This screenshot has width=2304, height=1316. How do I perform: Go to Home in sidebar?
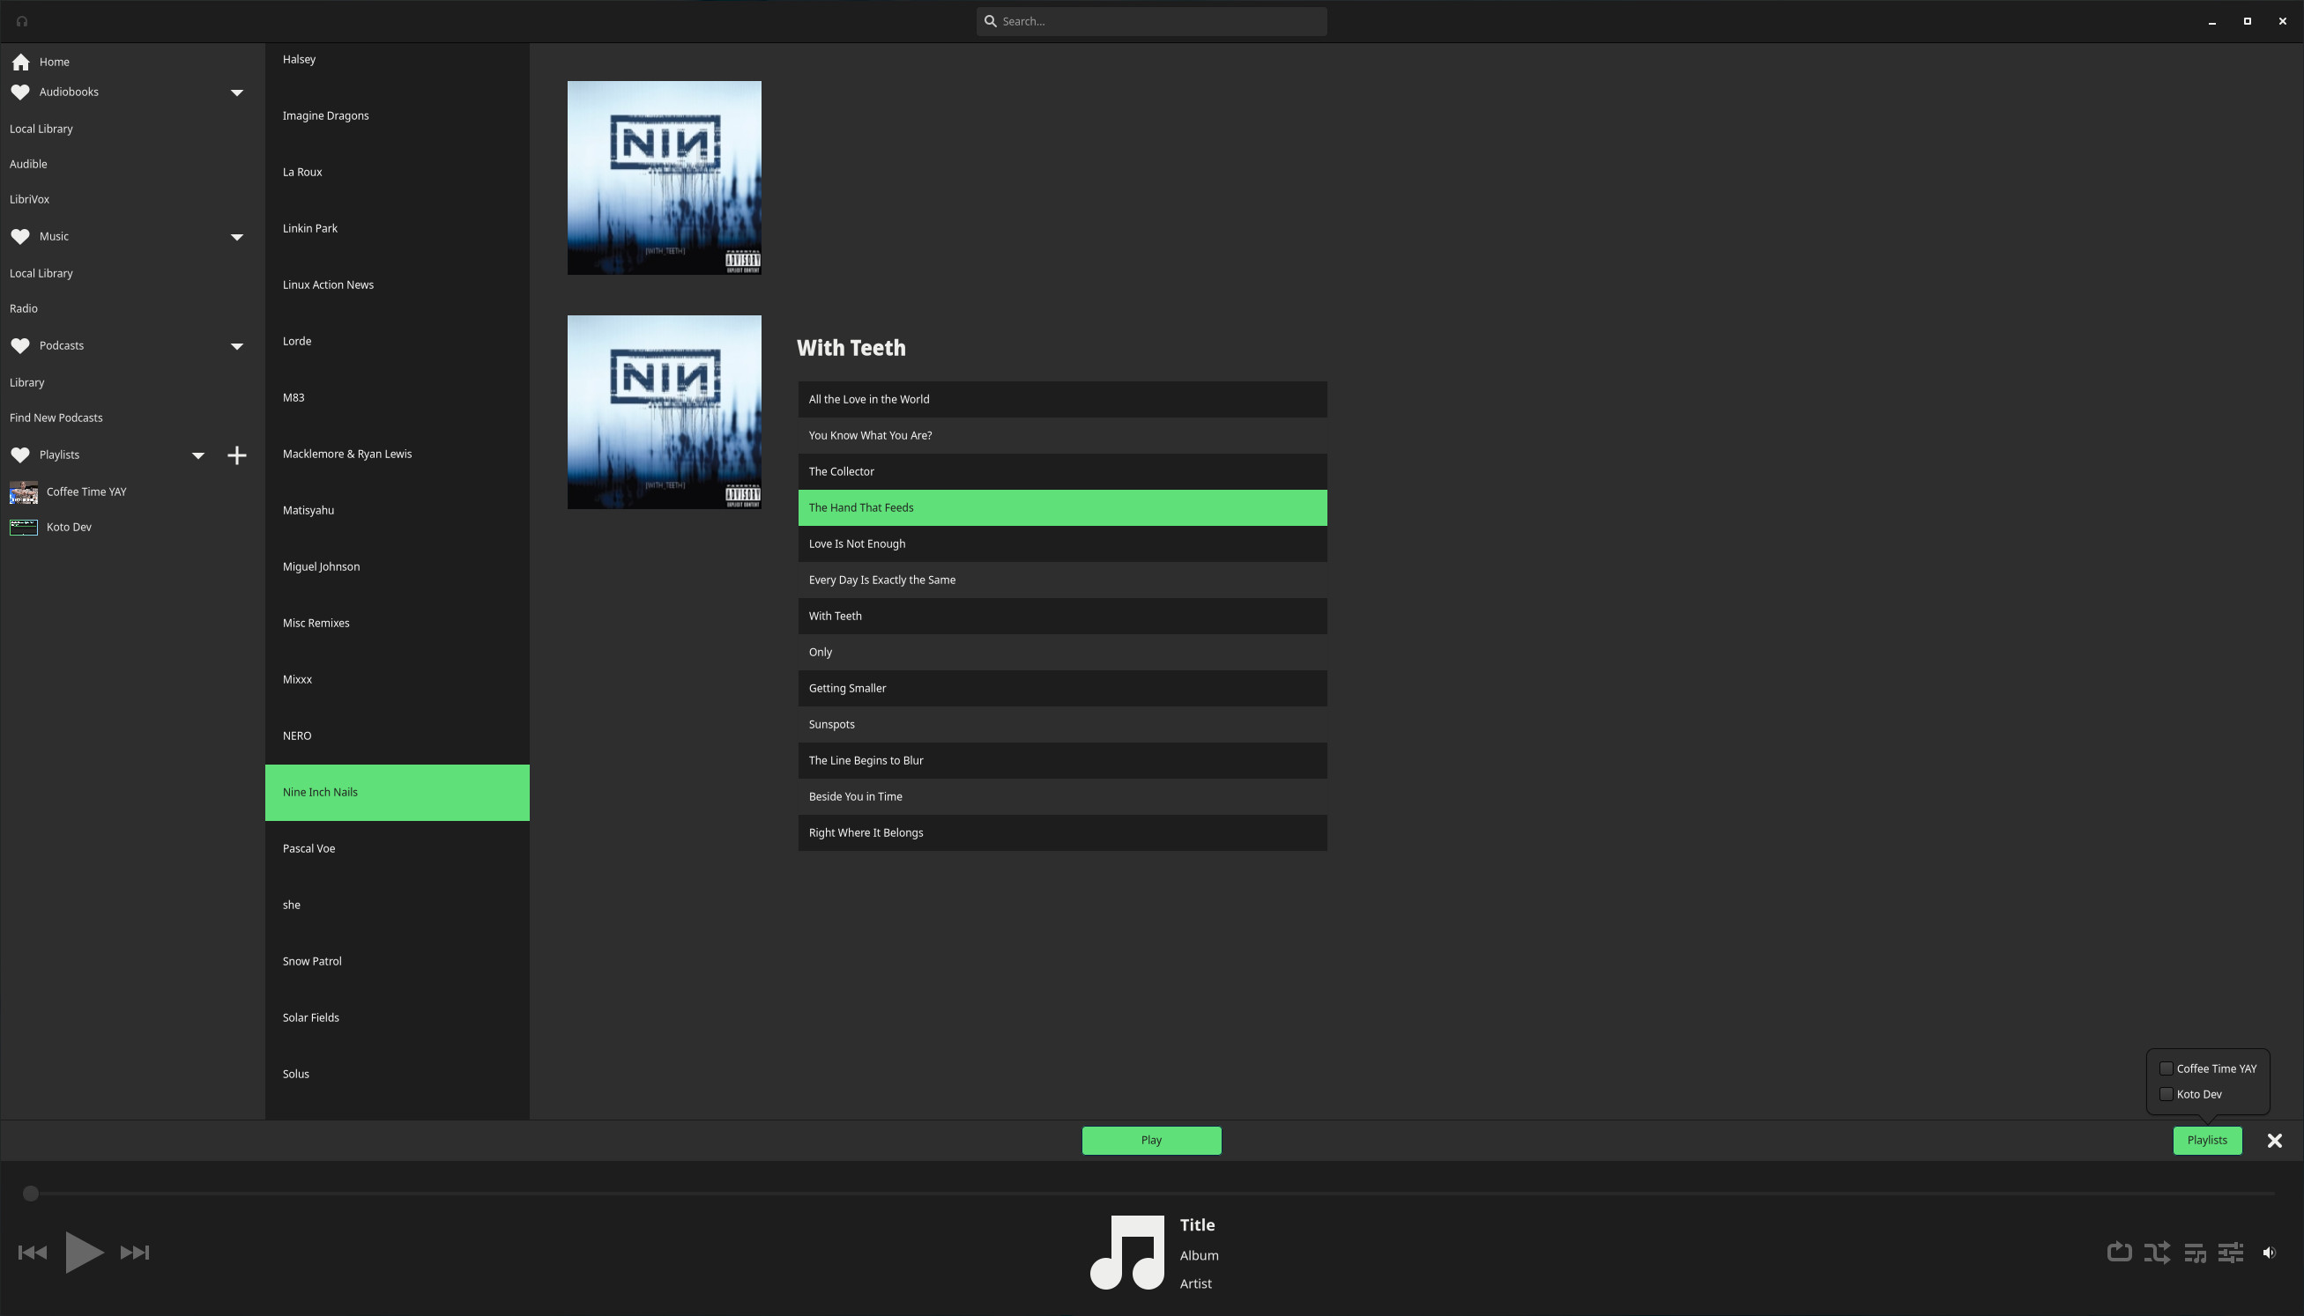[55, 63]
